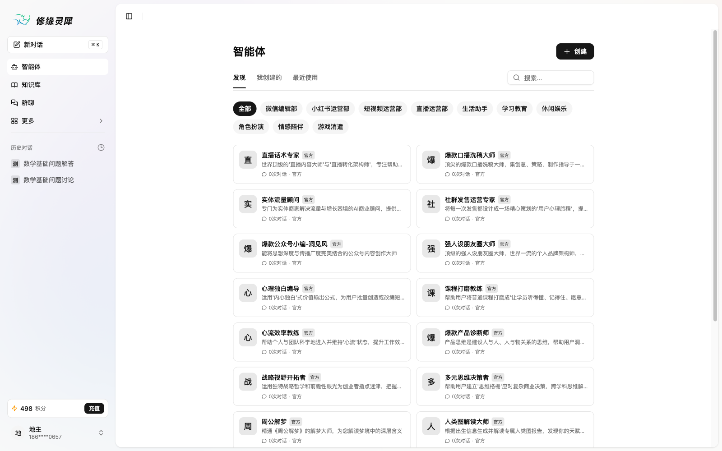This screenshot has height=451, width=722.
Task: Click the vertical page scrollbar
Action: tap(715, 176)
